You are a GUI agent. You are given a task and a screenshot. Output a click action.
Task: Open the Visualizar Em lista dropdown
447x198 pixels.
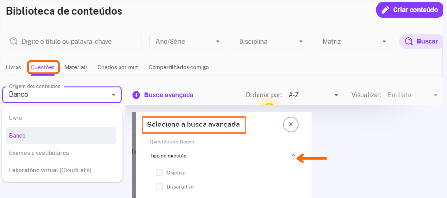tap(413, 95)
